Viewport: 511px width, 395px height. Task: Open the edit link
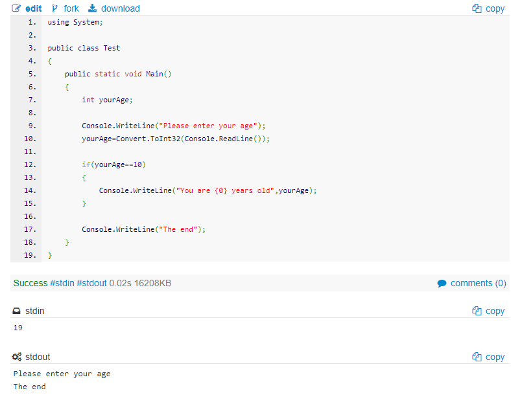(x=34, y=8)
